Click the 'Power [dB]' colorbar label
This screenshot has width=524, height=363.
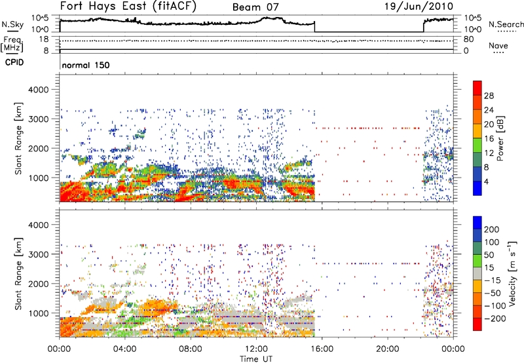tap(500, 138)
